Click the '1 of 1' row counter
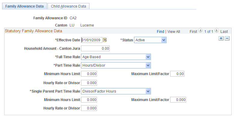The height and width of the screenshot is (117, 234). coord(208,32)
